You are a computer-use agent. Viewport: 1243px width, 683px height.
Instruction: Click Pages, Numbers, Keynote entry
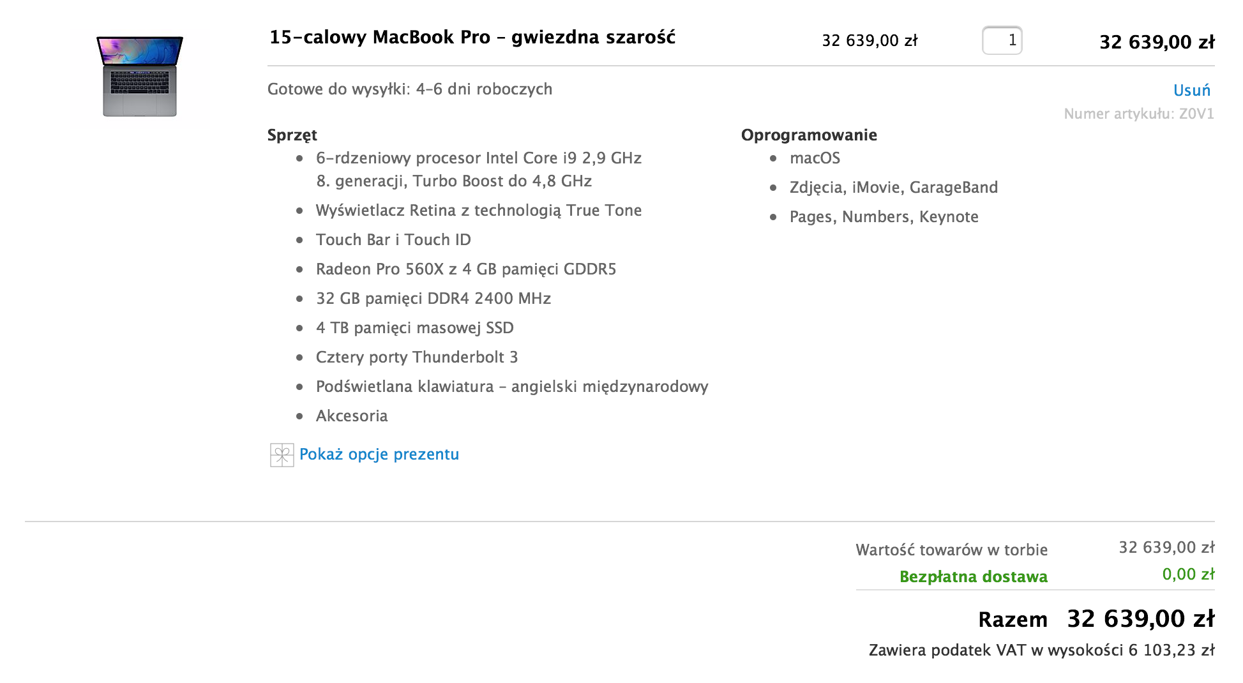(884, 216)
